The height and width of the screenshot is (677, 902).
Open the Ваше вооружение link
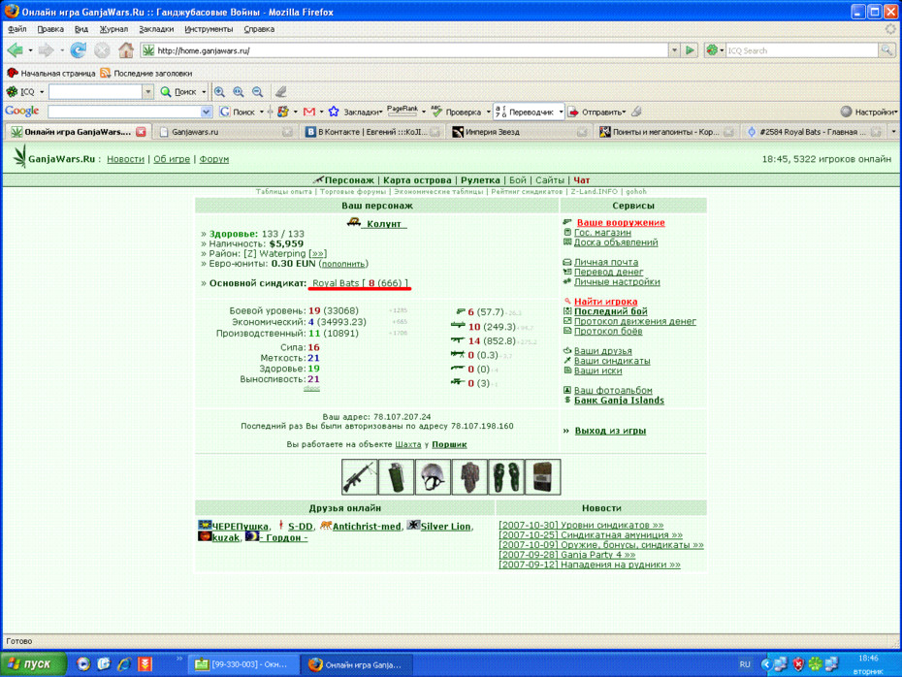621,223
